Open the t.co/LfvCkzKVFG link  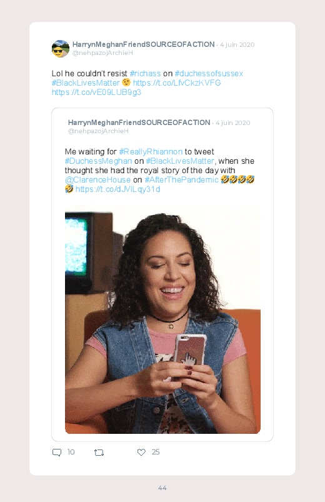pos(177,83)
